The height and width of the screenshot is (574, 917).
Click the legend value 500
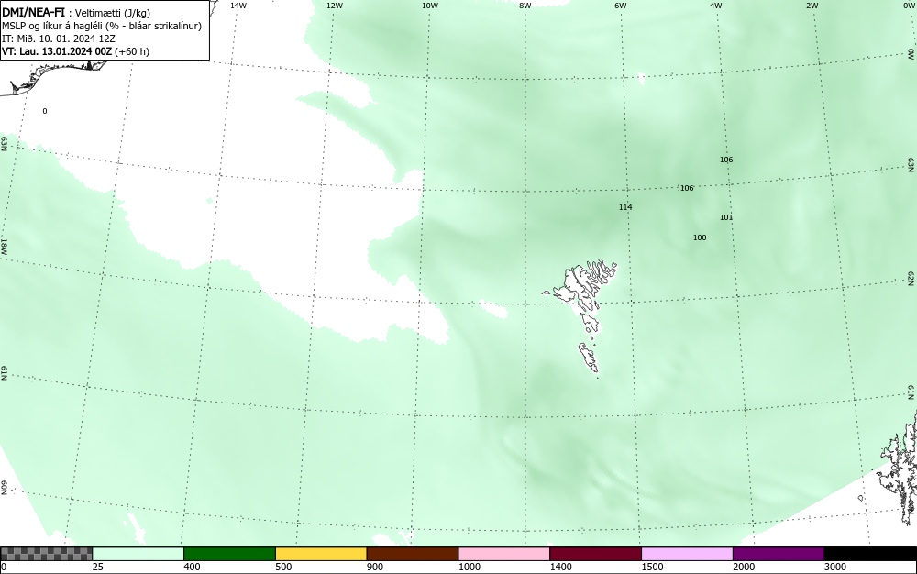click(283, 567)
